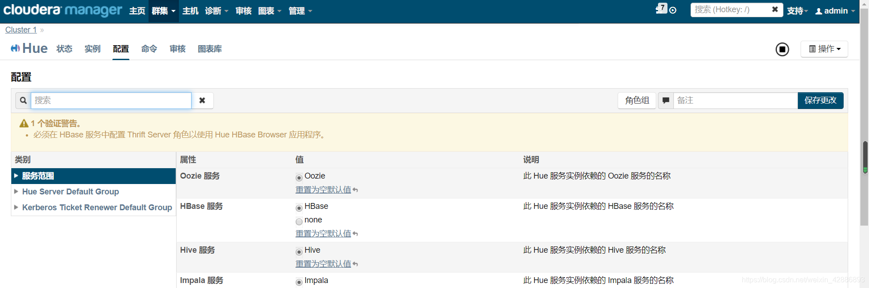Click the 'Oozie 服务' property name
This screenshot has width=869, height=288.
point(200,176)
